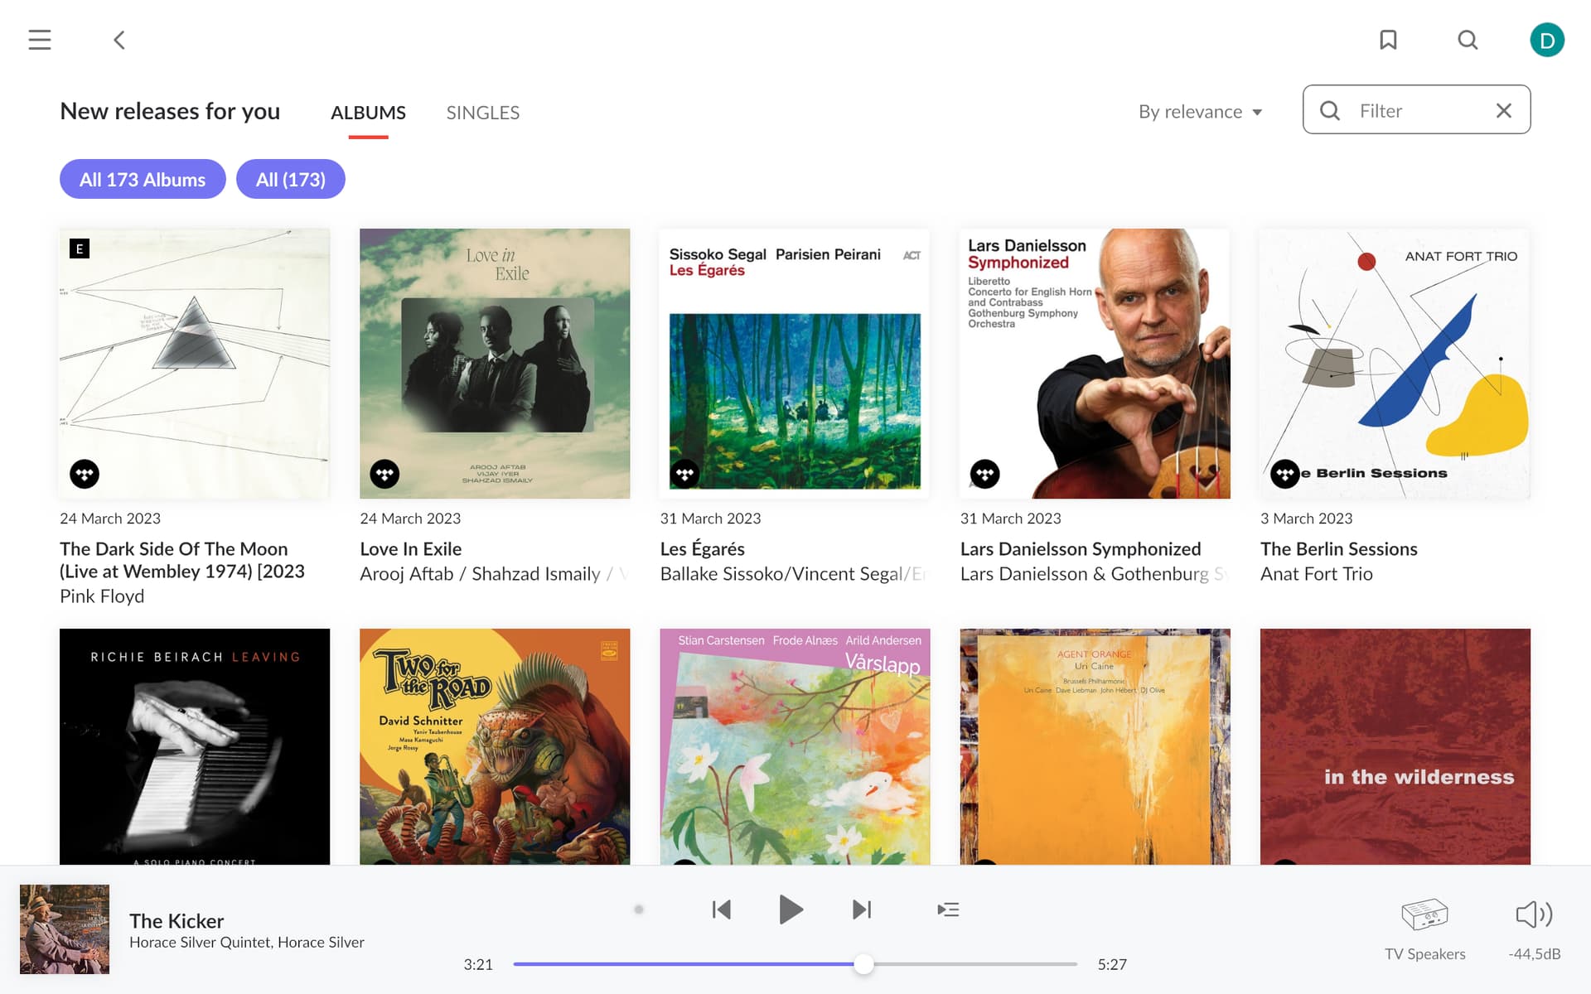The width and height of the screenshot is (1591, 994).
Task: Open the hamburger navigation menu
Action: 40,40
